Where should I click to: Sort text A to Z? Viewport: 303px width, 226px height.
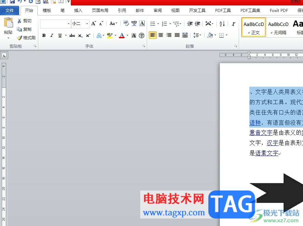pos(222,24)
